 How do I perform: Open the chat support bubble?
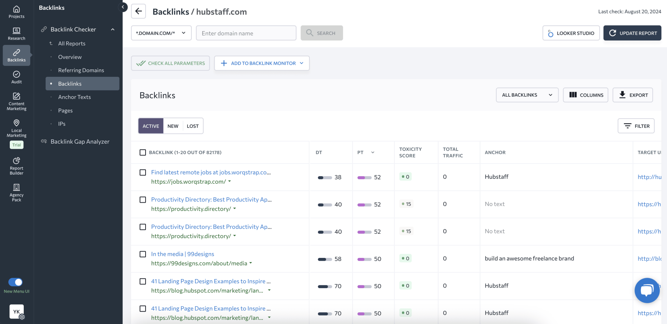(647, 290)
